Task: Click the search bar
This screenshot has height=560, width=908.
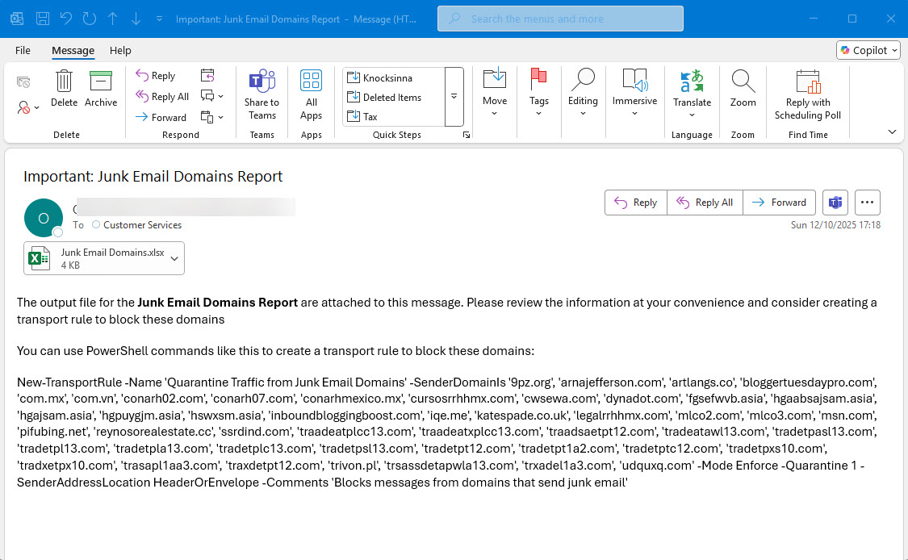Action: coord(560,18)
